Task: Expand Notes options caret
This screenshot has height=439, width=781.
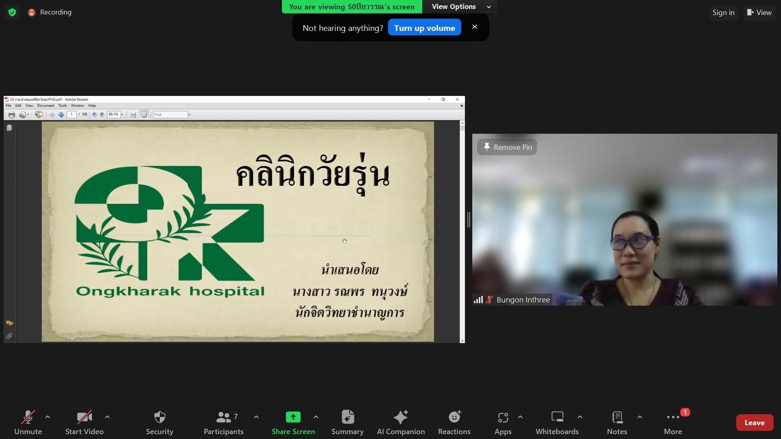Action: click(640, 417)
